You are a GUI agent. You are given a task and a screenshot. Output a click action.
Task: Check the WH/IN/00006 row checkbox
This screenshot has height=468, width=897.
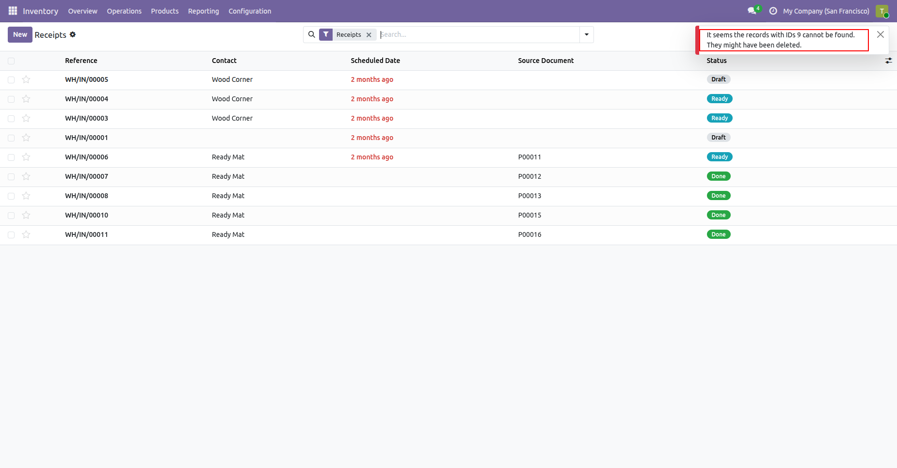pyautogui.click(x=11, y=157)
